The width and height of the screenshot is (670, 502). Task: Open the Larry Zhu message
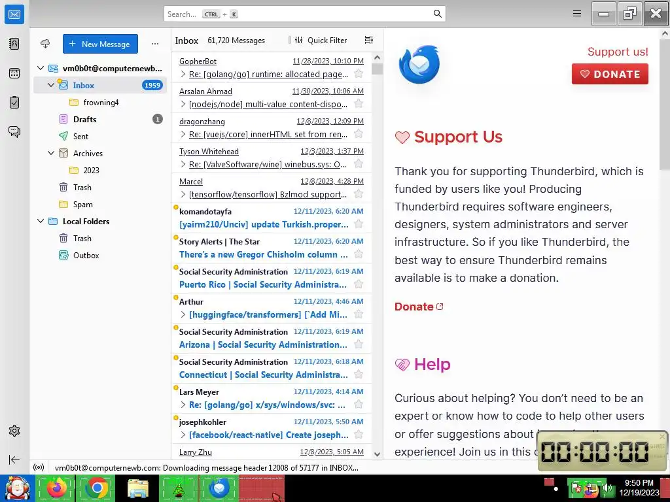[272, 452]
